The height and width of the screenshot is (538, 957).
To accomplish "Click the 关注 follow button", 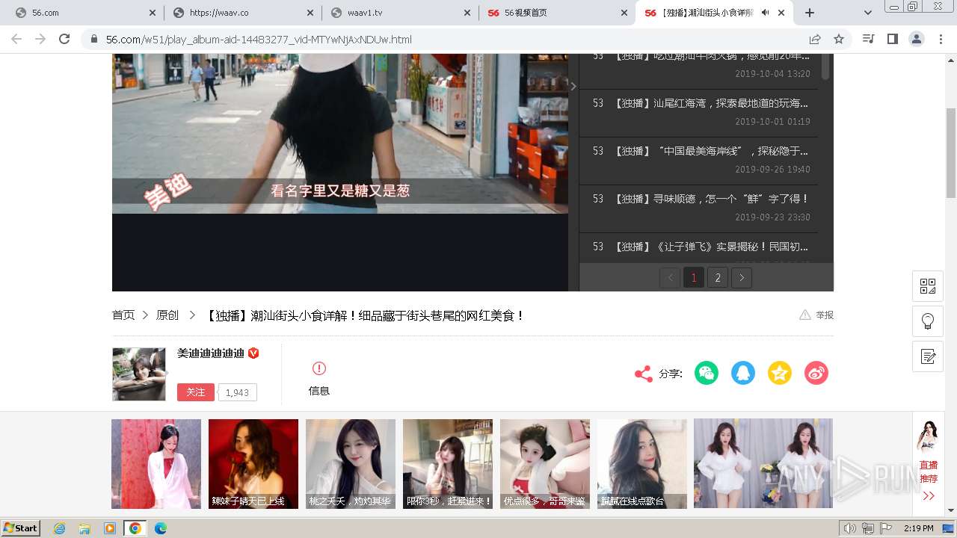I will pyautogui.click(x=196, y=392).
